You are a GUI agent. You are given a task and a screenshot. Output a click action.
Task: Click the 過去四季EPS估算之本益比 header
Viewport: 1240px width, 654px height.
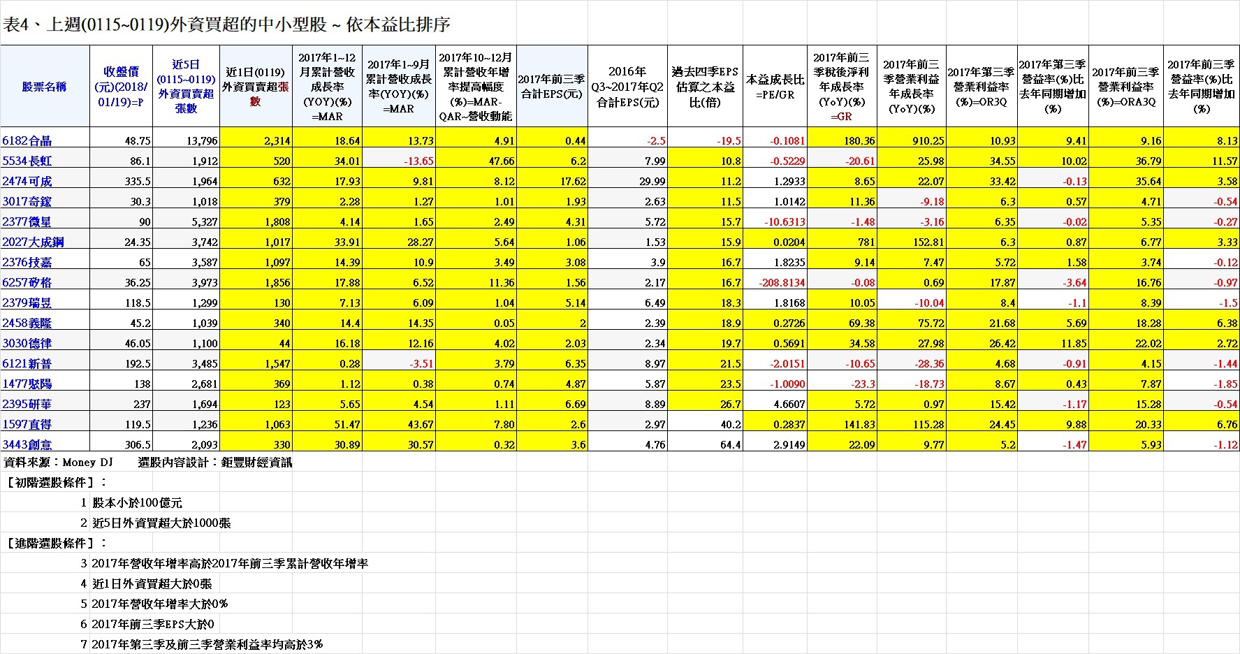click(x=705, y=87)
